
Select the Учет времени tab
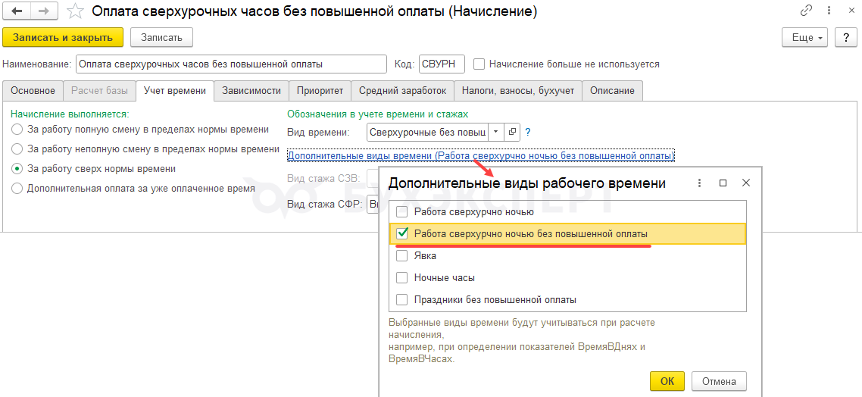(175, 91)
